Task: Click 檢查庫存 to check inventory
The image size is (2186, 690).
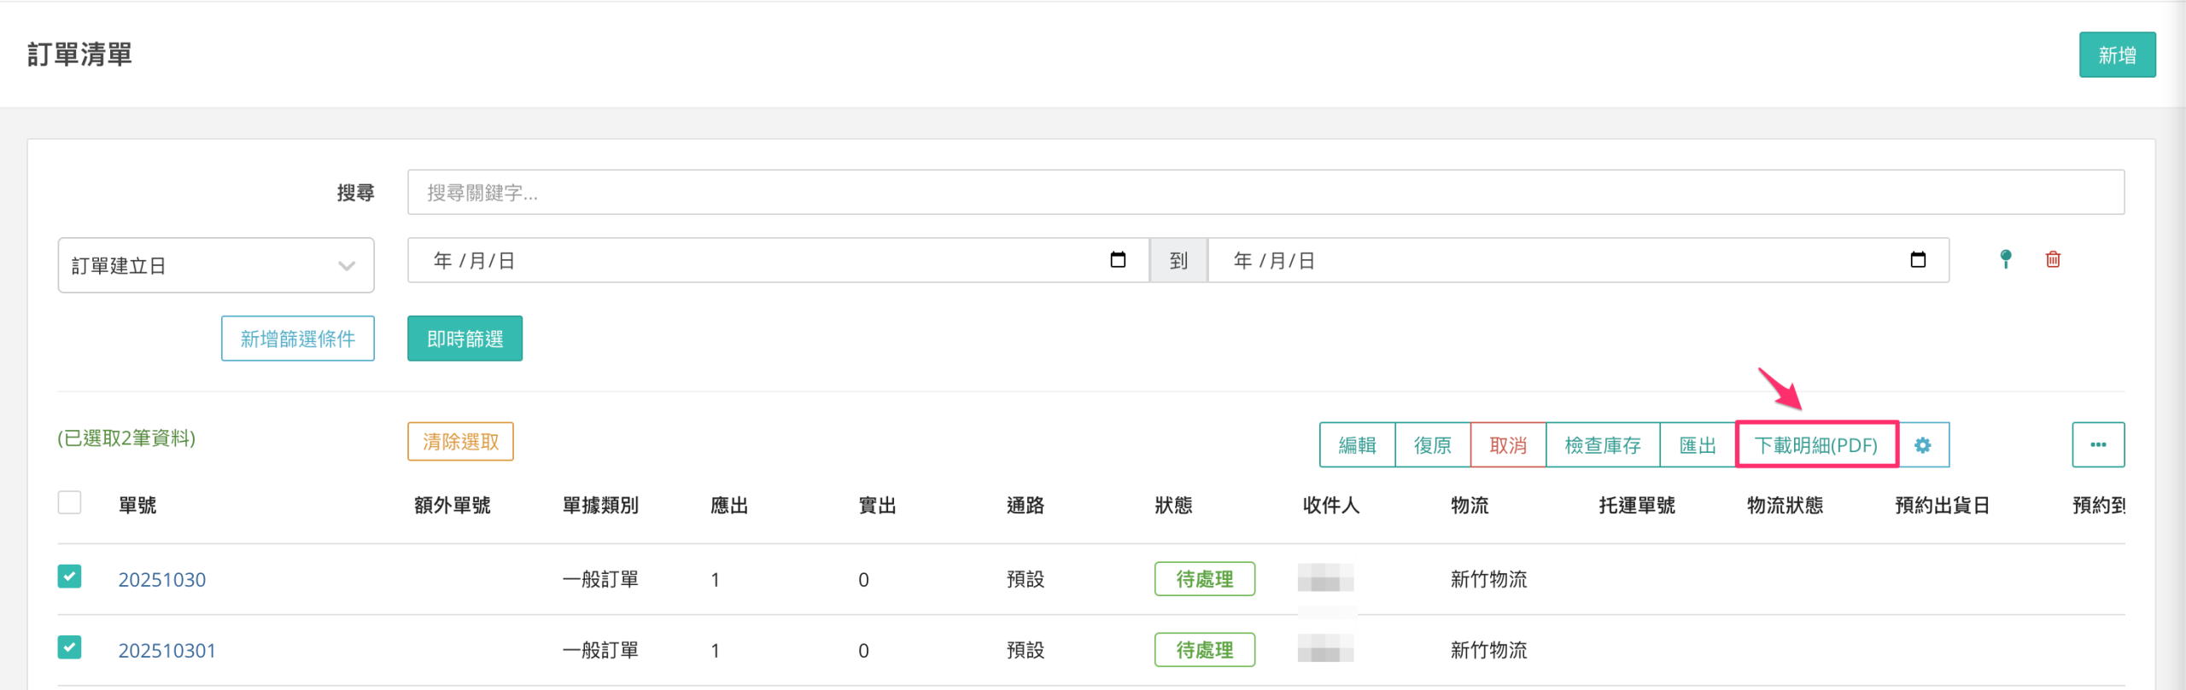Action: (x=1602, y=445)
